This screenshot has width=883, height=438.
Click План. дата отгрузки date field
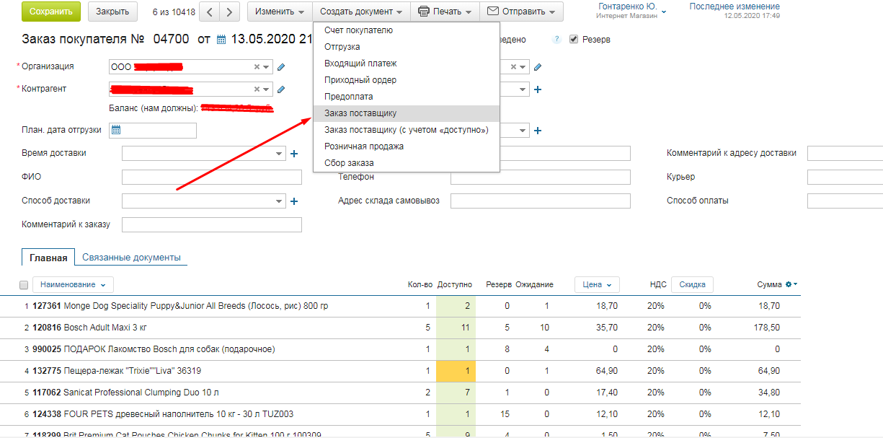(152, 131)
